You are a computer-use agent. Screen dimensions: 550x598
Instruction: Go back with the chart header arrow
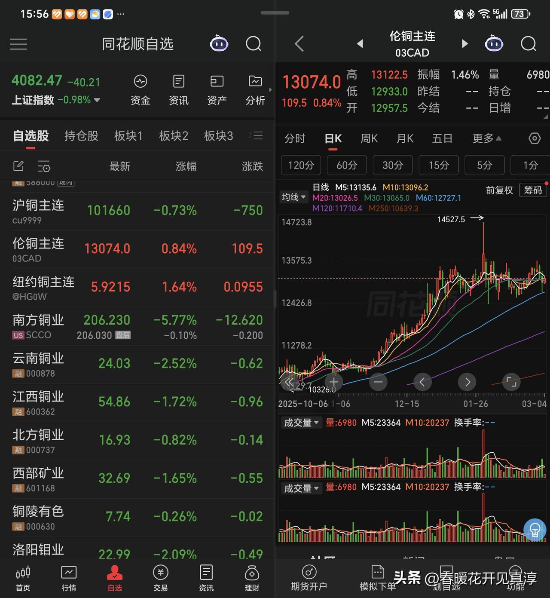tap(299, 43)
